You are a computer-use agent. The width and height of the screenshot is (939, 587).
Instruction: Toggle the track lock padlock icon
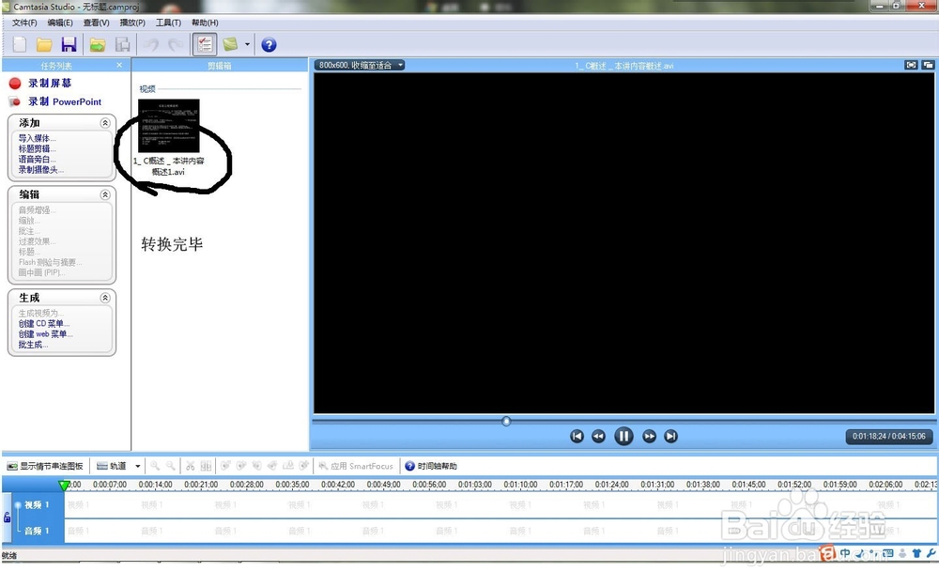(x=8, y=517)
